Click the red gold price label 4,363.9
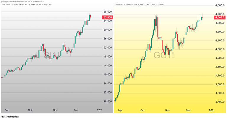 219,17
